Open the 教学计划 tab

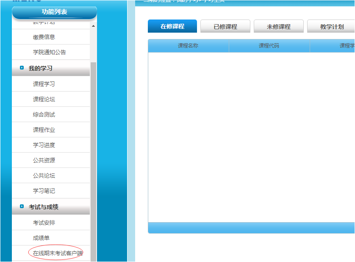pos(331,26)
